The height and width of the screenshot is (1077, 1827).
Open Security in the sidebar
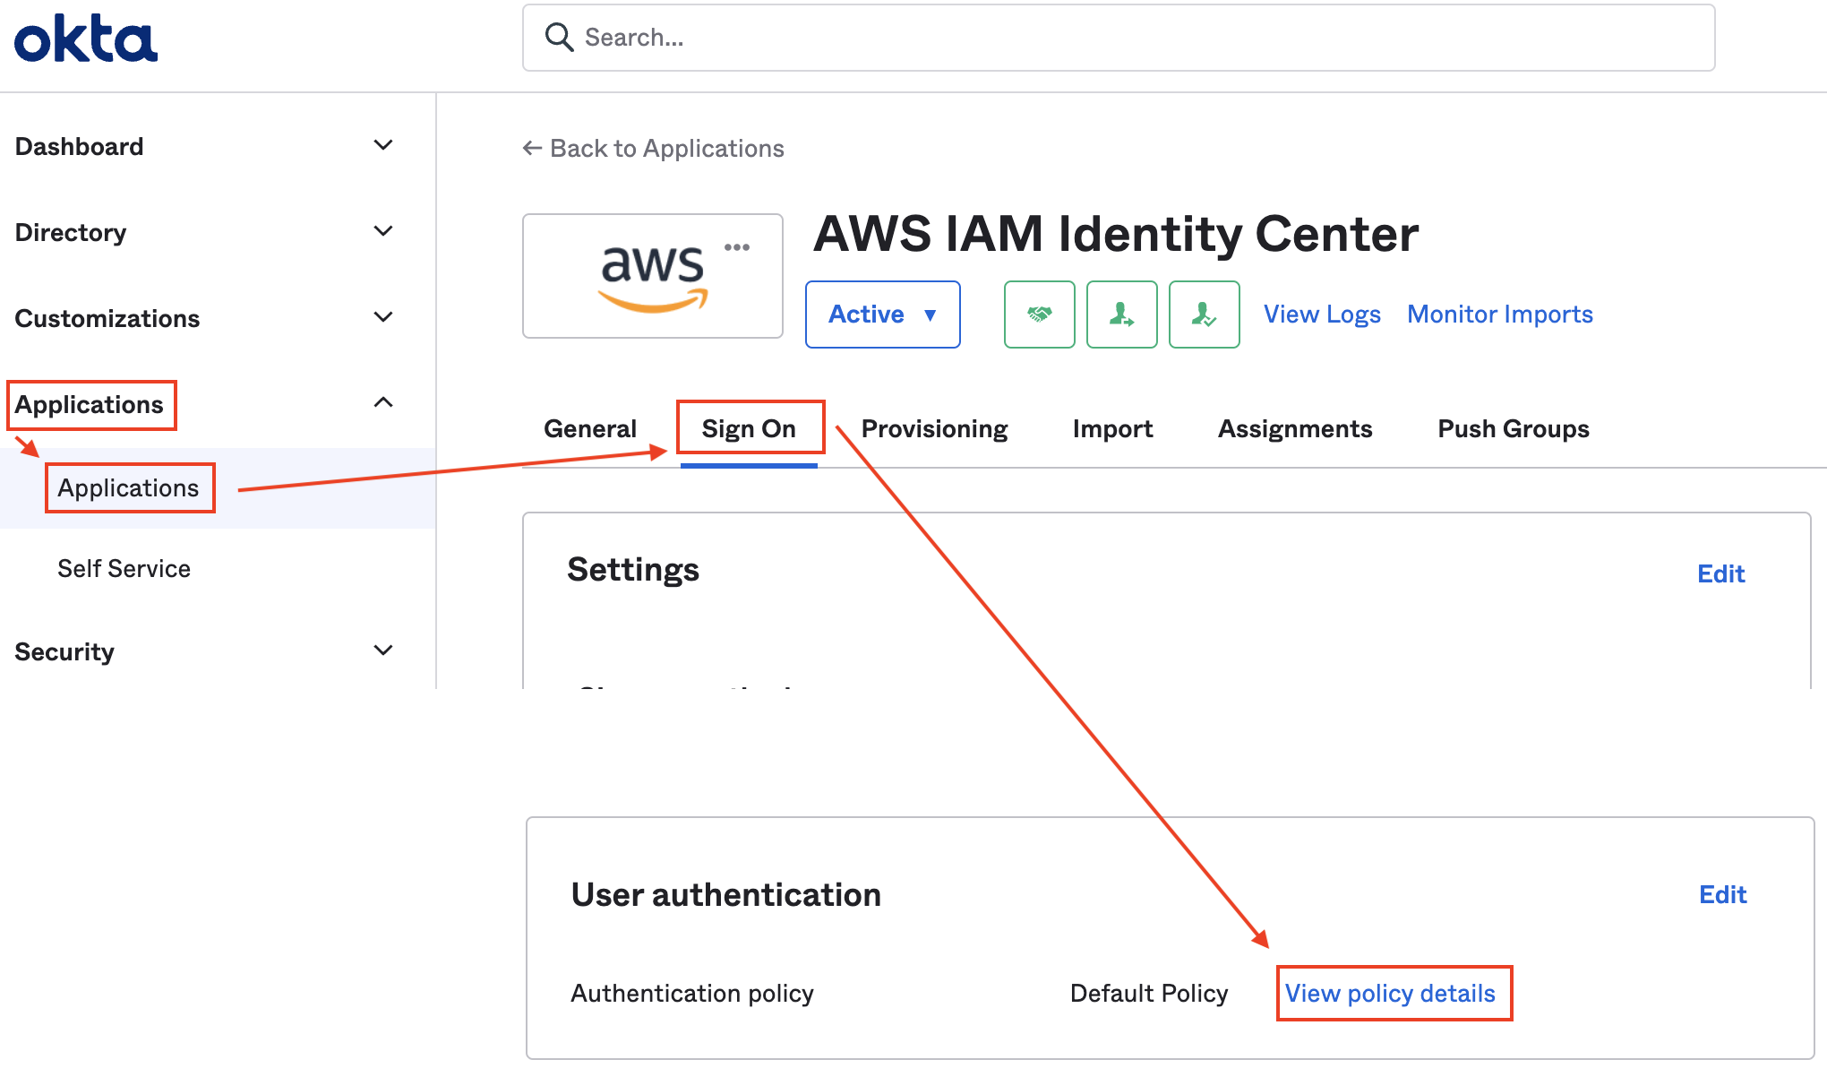click(64, 651)
